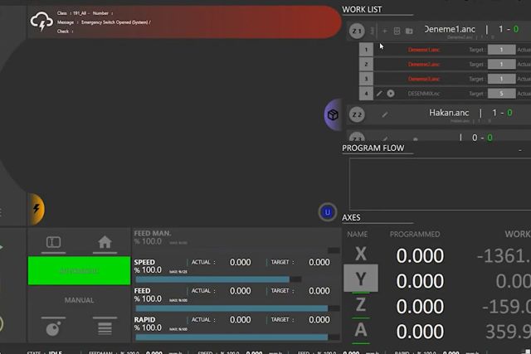531x354 pixels.
Task: Click the STATE : IDLE status bar entry
Action: (x=44, y=352)
